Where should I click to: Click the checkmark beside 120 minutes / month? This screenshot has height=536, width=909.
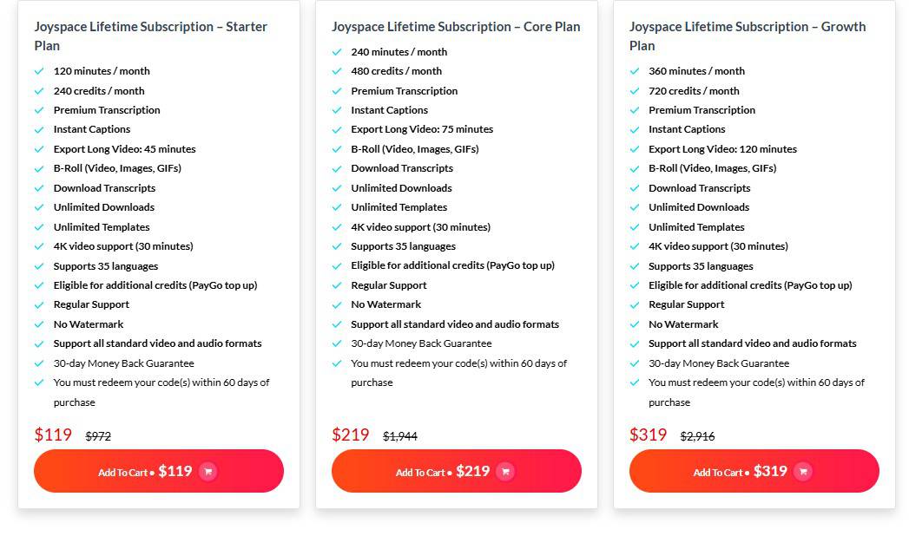(x=39, y=71)
